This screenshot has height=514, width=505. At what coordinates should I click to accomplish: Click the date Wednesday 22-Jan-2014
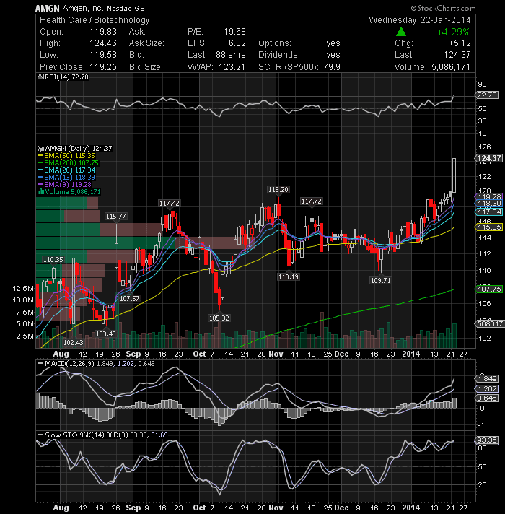pos(420,20)
